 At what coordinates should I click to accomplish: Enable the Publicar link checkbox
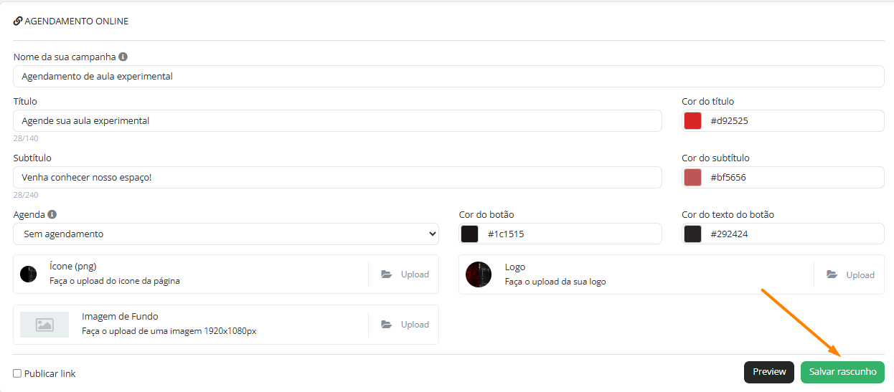(x=17, y=373)
